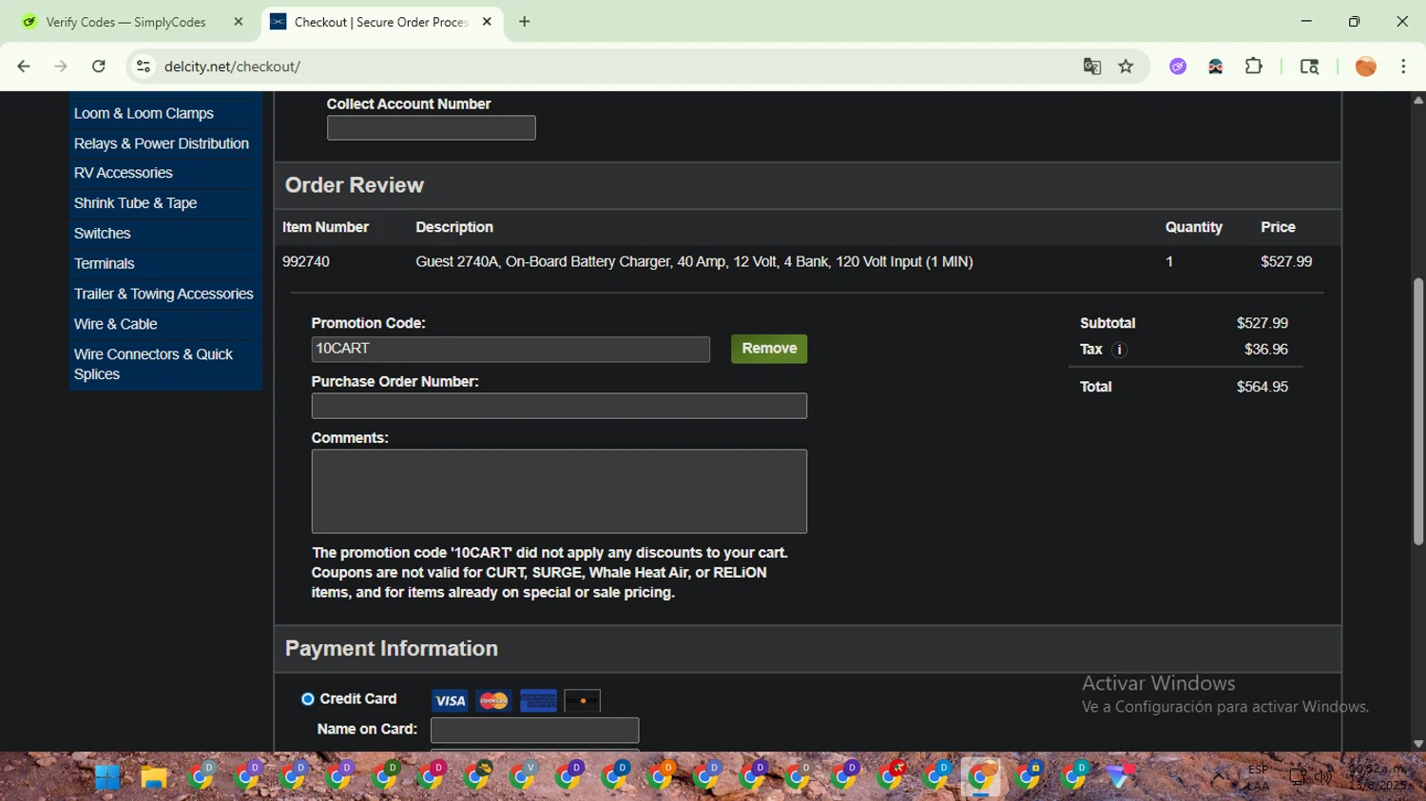
Task: Click the Payment Information heading
Action: click(x=392, y=649)
